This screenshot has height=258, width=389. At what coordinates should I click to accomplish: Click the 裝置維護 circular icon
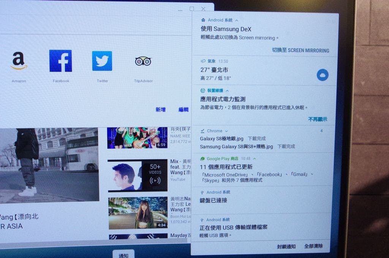point(203,90)
